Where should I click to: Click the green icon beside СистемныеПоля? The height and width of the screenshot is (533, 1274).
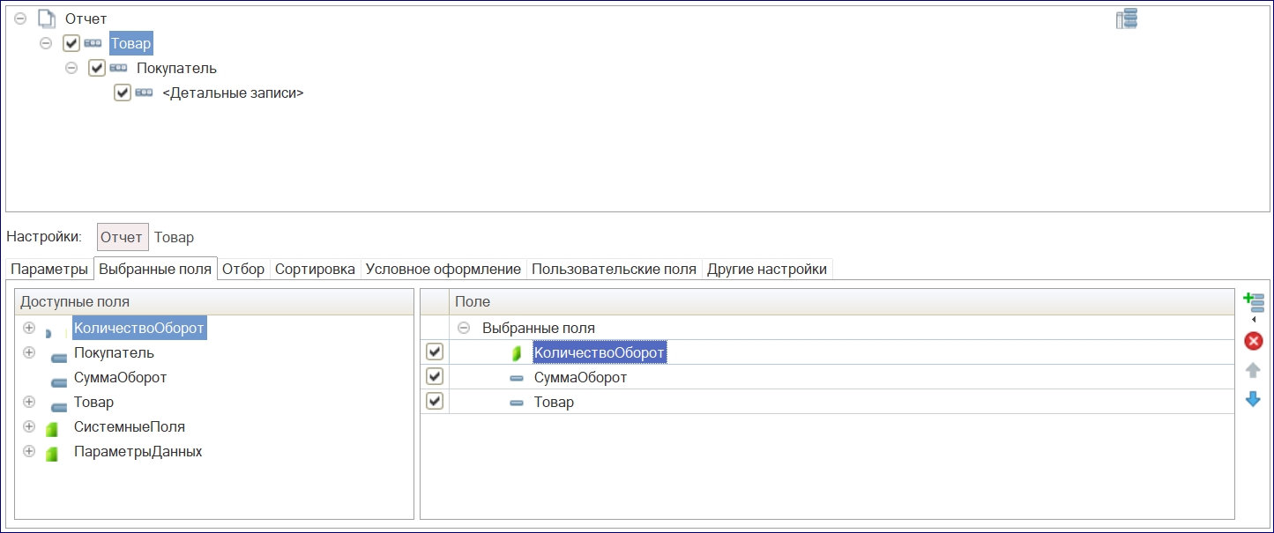[52, 429]
